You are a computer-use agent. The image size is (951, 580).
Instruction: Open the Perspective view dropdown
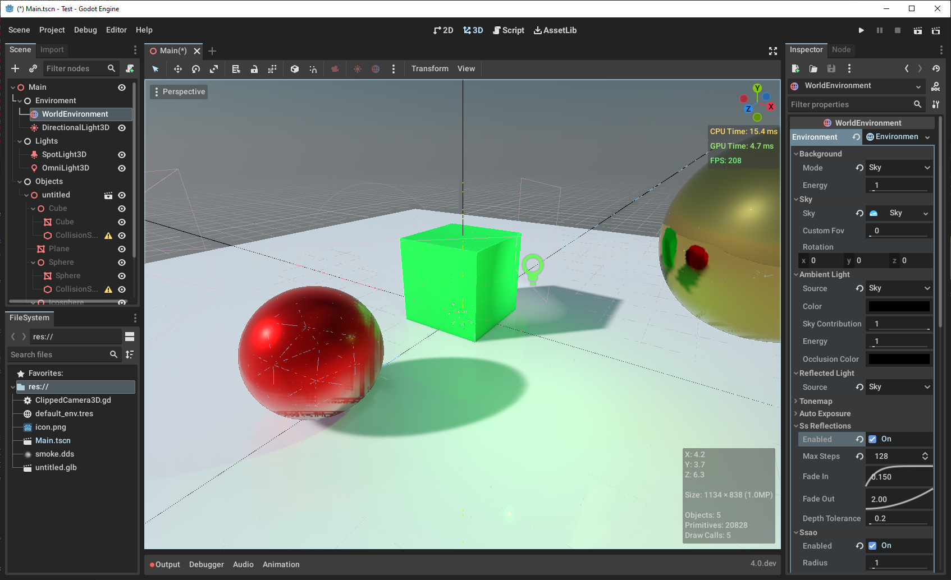pyautogui.click(x=179, y=91)
